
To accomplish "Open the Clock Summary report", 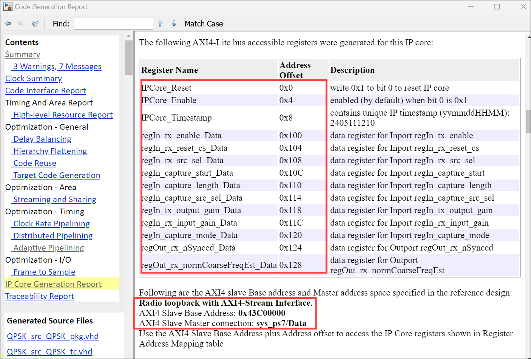I will tap(34, 79).
